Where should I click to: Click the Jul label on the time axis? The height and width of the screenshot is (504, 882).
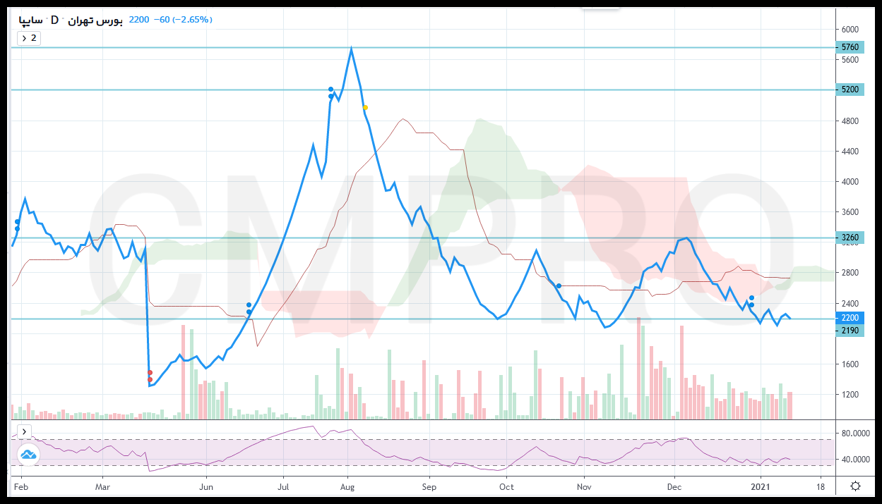pyautogui.click(x=283, y=486)
